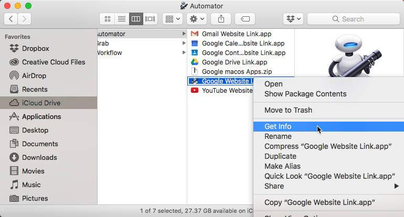Go back with the back arrow
404x217 pixels.
[11, 19]
